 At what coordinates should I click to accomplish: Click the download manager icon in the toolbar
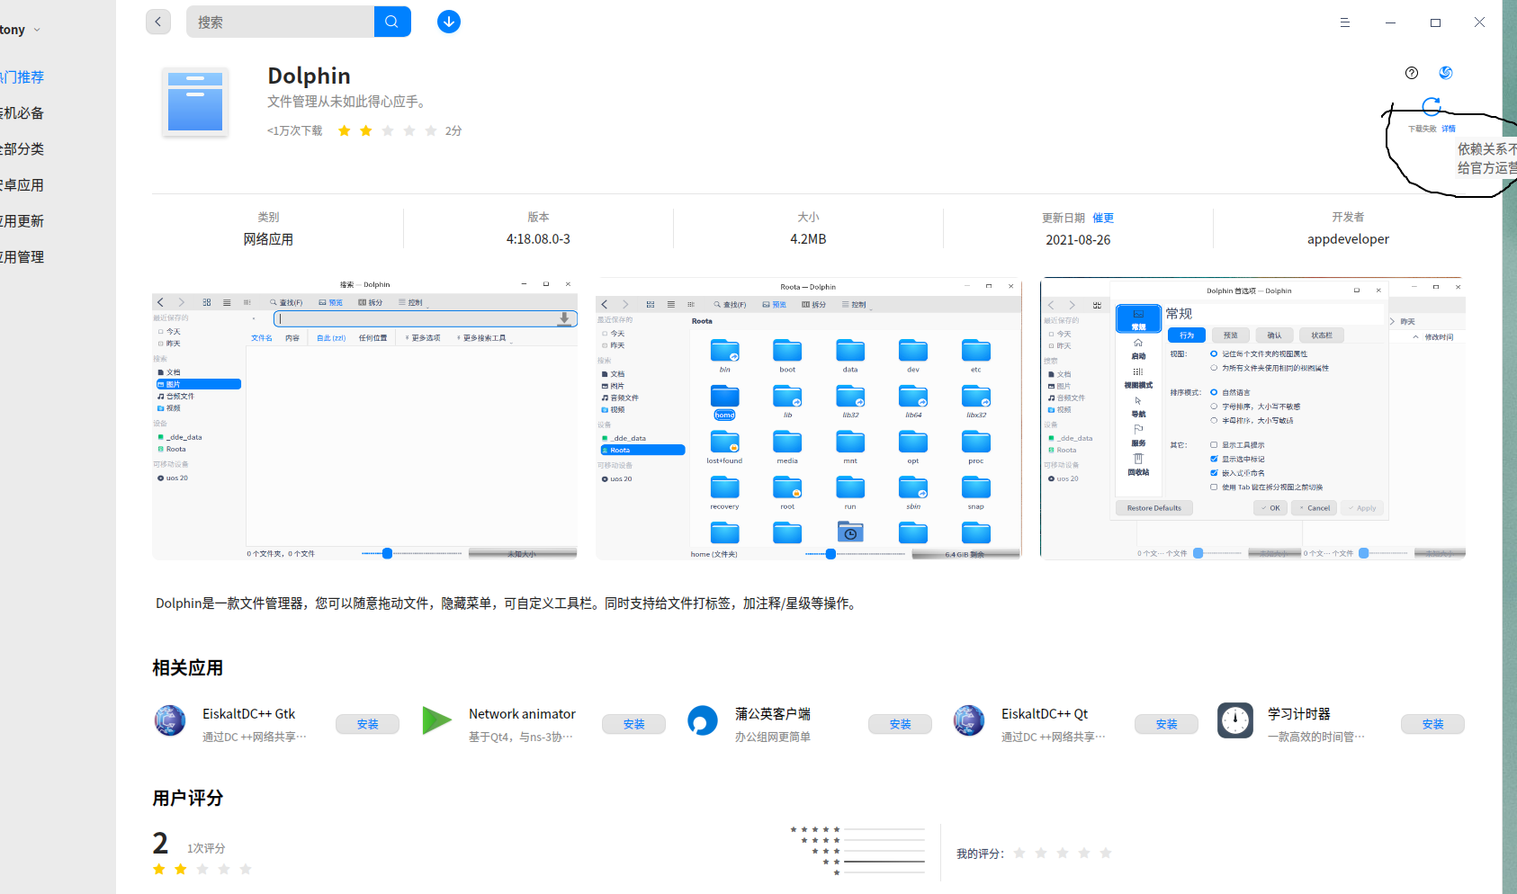(448, 22)
